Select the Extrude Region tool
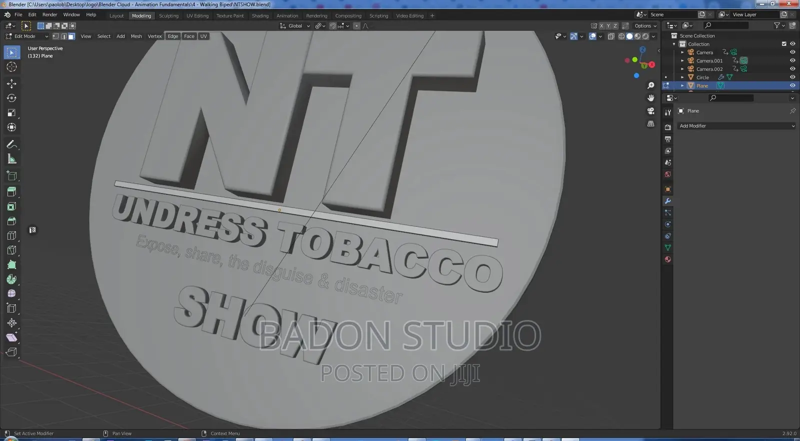800x441 pixels. [x=11, y=191]
